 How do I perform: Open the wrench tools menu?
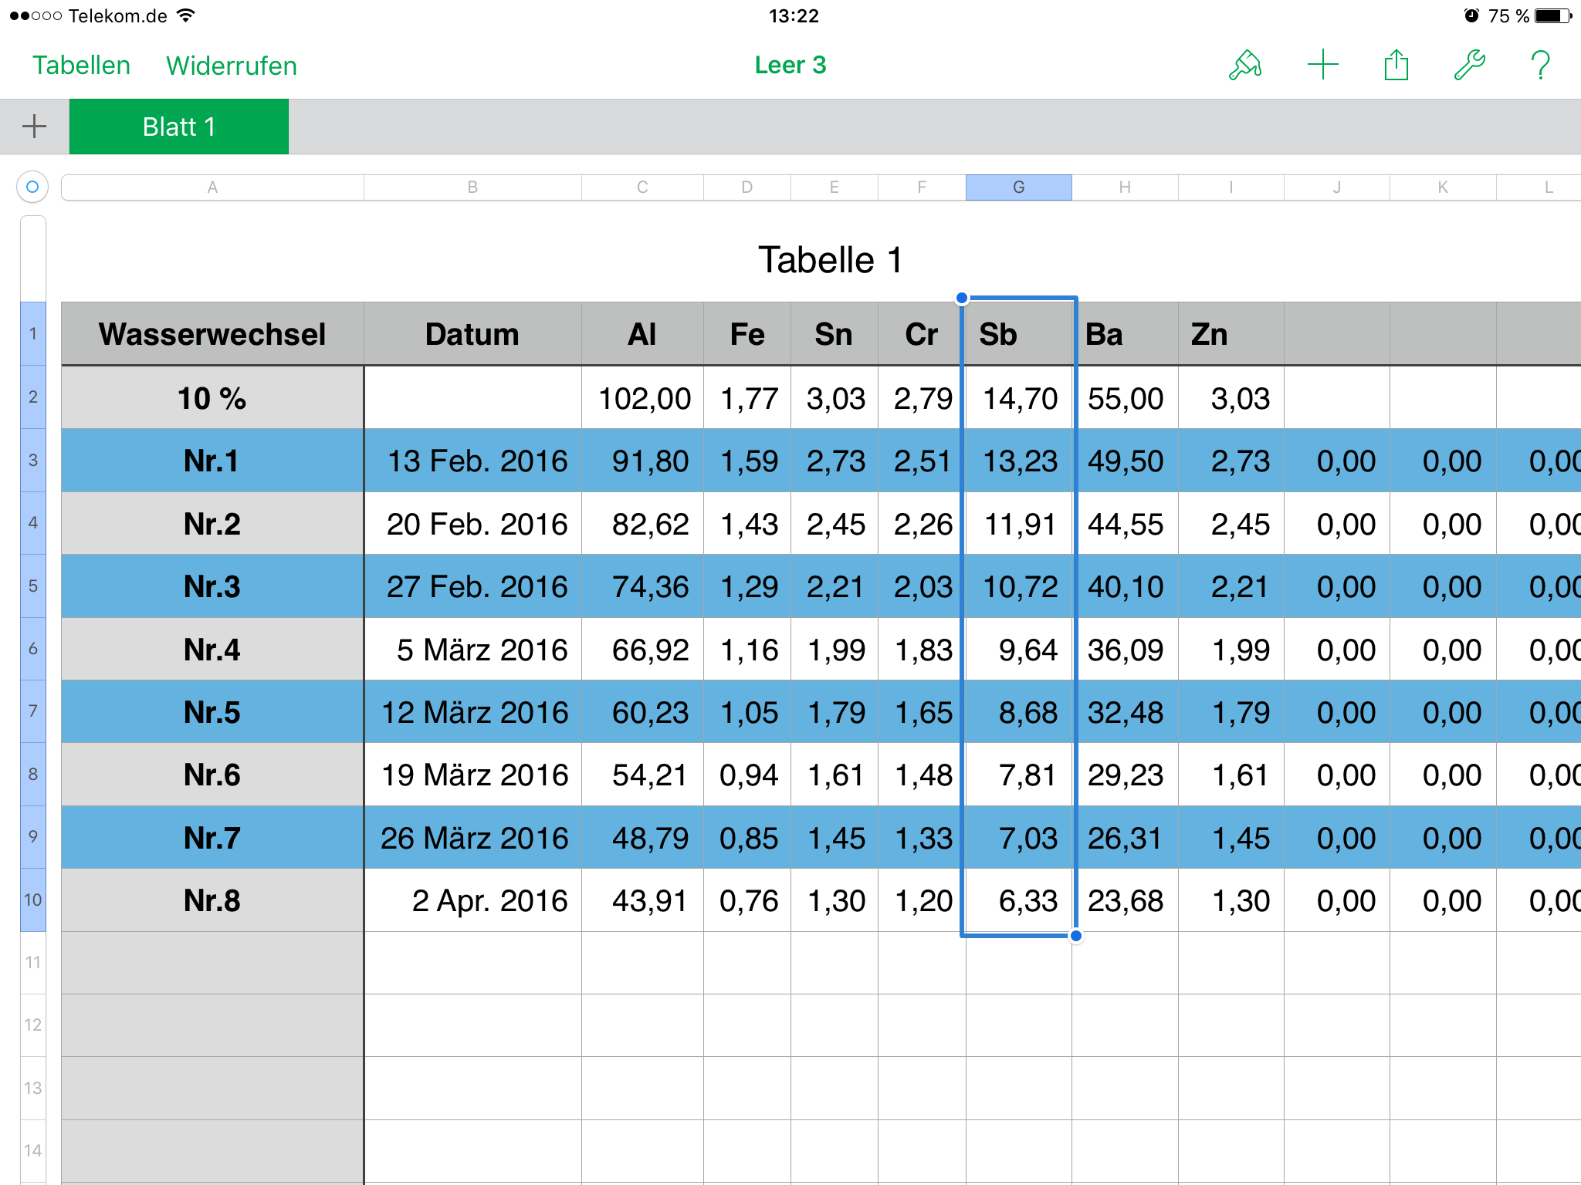(1469, 65)
